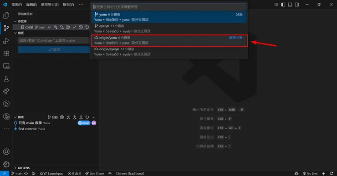Click the first fetch/pull icon in graph toolbar

click(68, 117)
